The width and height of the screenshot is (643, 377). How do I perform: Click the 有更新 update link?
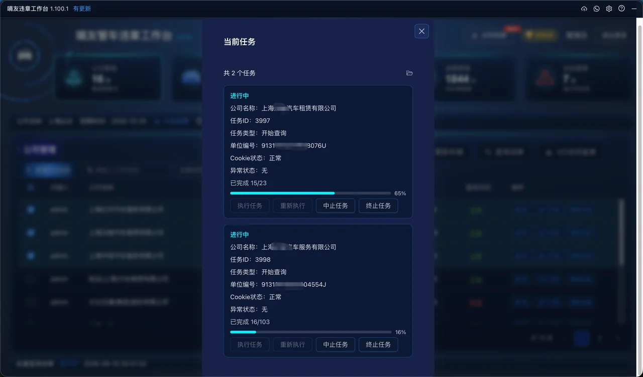pos(82,9)
